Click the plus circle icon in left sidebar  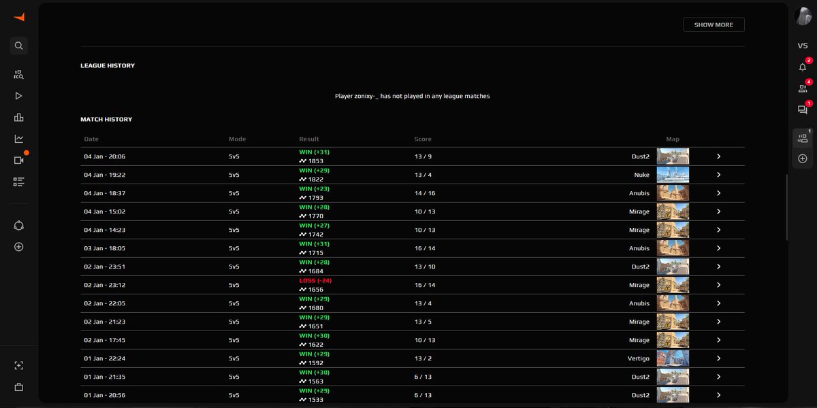19,247
